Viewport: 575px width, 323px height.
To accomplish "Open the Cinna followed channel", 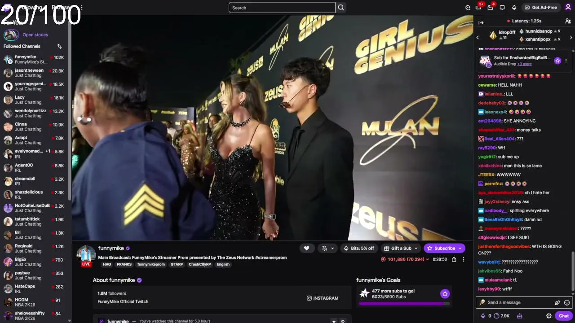I will tap(34, 127).
